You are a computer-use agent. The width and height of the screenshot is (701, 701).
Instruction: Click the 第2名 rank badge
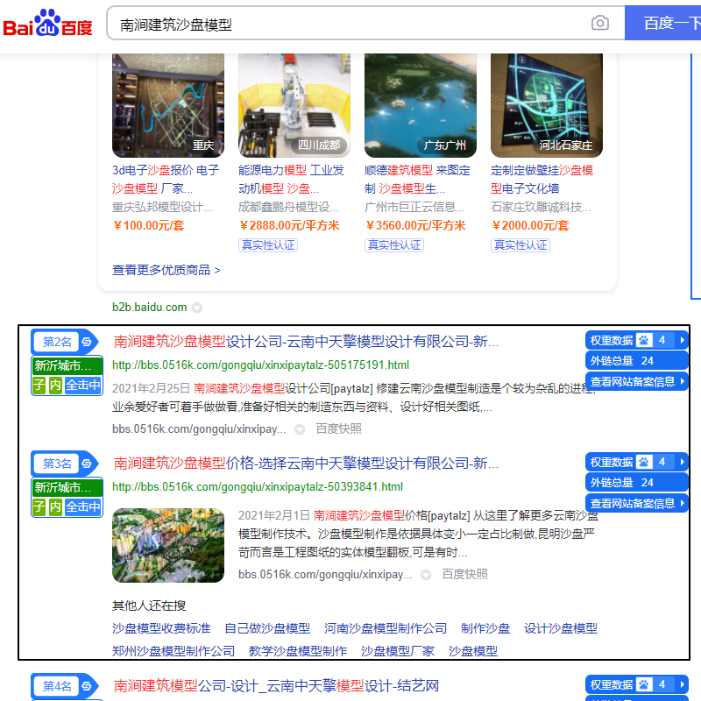click(x=57, y=342)
